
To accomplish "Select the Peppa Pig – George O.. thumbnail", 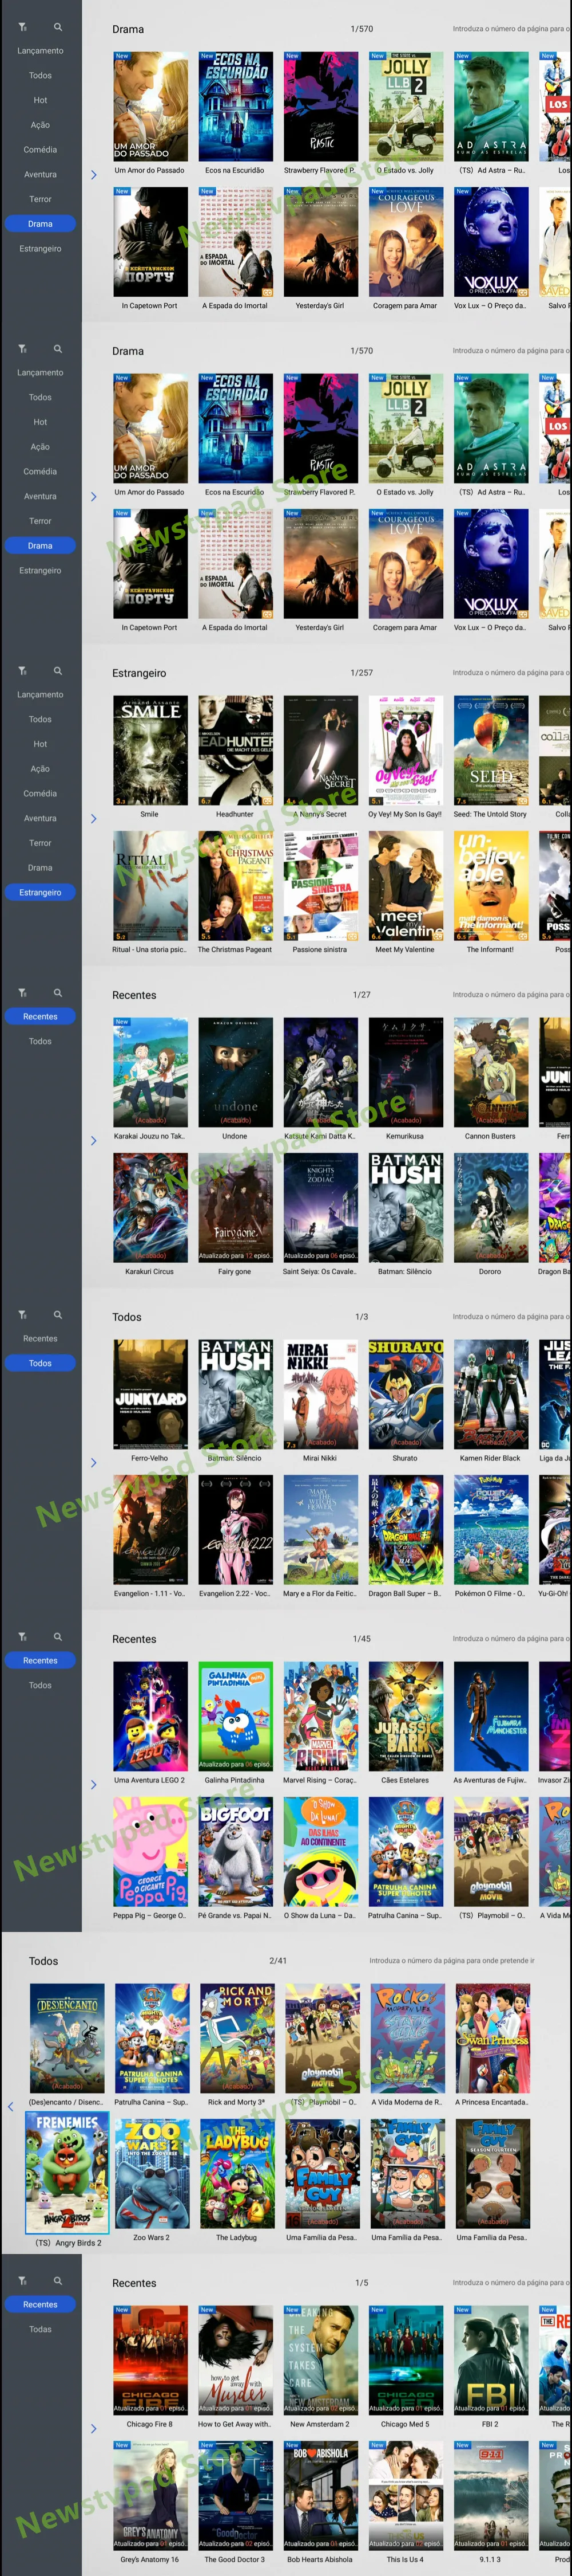I will (150, 1852).
